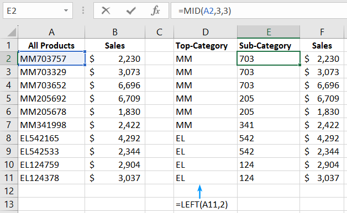347x213 pixels.
Task: Select cell containing EL124759
Action: (51, 164)
